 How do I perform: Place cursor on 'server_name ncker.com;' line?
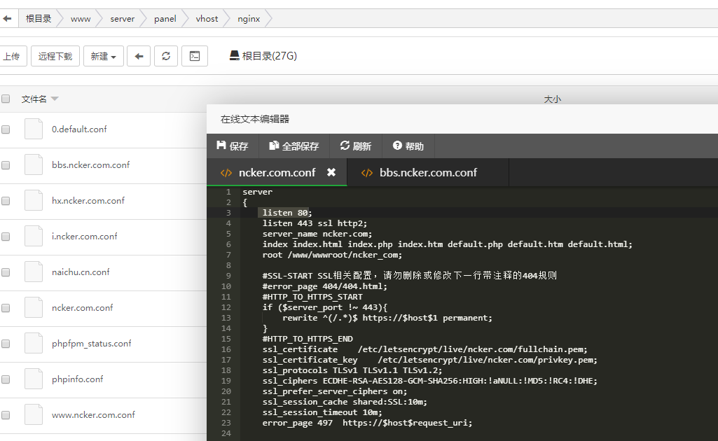[x=317, y=234]
